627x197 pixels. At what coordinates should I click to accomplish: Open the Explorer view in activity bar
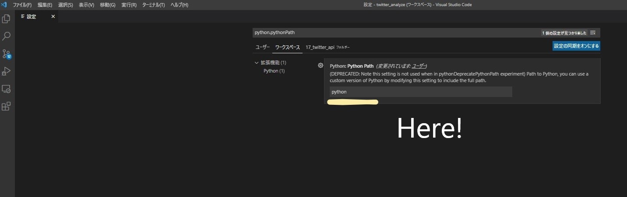coord(6,19)
